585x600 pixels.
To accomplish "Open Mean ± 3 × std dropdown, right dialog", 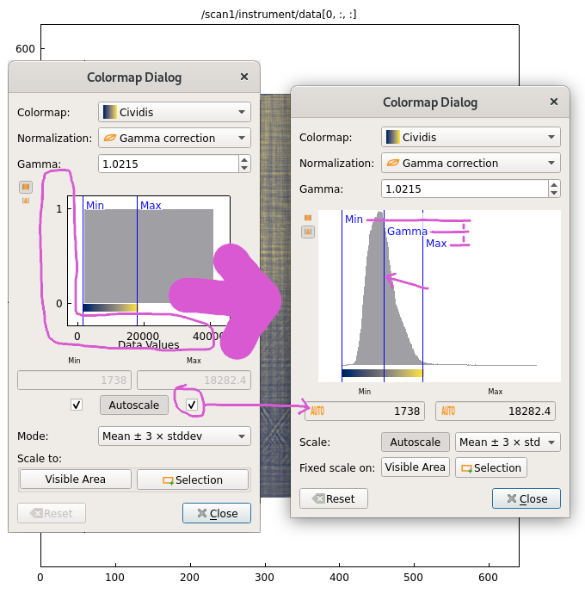I will [x=508, y=442].
